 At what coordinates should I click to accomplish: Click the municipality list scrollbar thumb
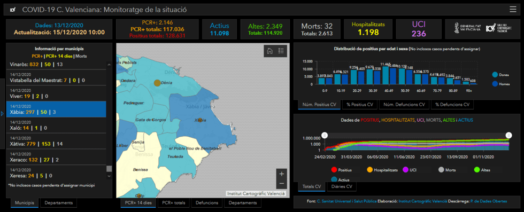(109, 169)
